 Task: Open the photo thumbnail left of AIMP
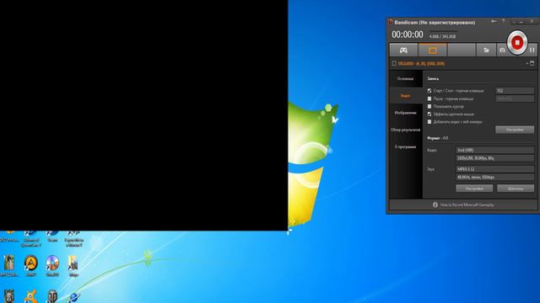[9, 263]
